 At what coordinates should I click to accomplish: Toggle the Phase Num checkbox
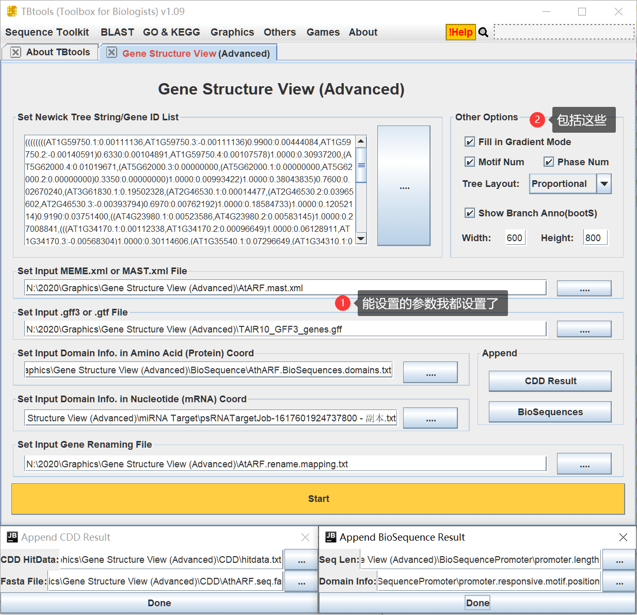549,162
